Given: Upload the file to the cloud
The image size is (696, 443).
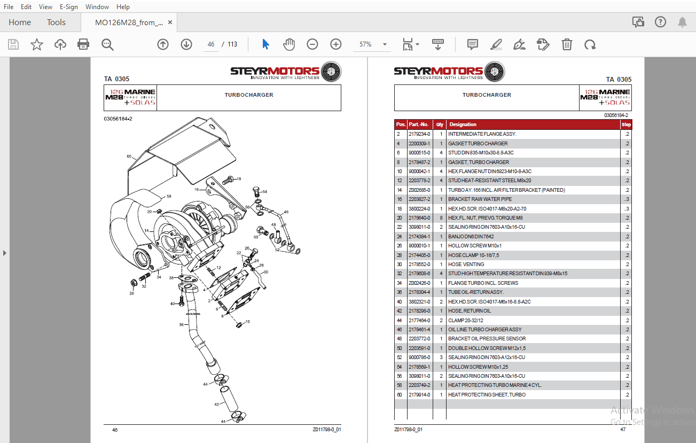Looking at the screenshot, I should (x=60, y=44).
